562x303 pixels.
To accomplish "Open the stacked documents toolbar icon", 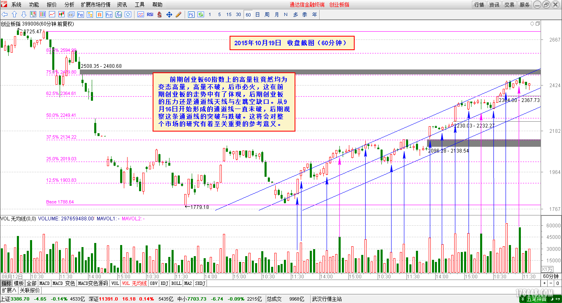I will (x=71, y=14).
